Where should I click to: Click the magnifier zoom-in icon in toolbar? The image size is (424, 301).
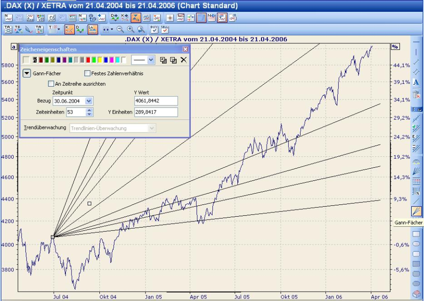[x=130, y=29]
